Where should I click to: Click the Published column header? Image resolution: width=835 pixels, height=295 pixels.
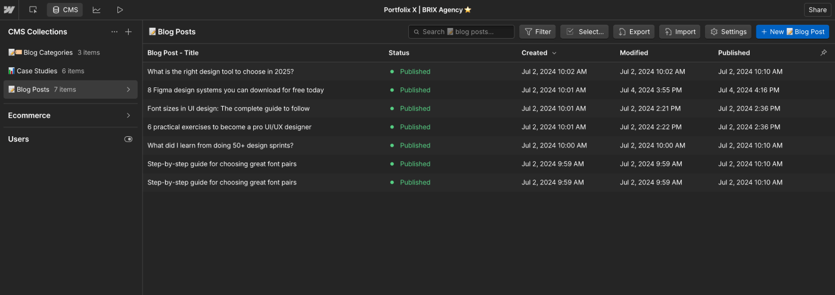(734, 53)
